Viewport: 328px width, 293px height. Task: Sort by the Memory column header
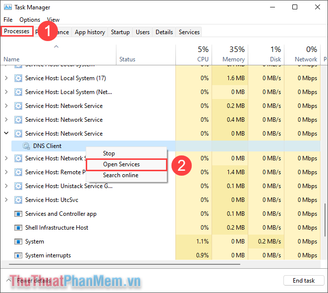[230, 55]
